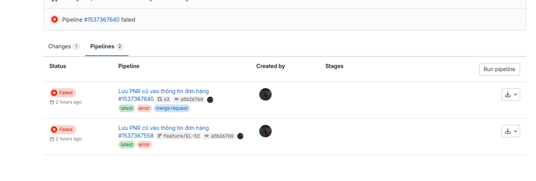Click the Stages column header
The height and width of the screenshot is (181, 536).
point(334,66)
